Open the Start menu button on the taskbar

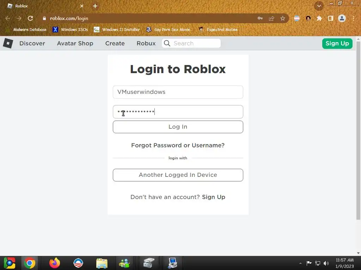pos(10,263)
